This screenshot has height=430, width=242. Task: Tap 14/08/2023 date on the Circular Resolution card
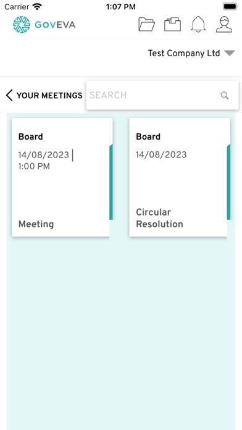(161, 154)
